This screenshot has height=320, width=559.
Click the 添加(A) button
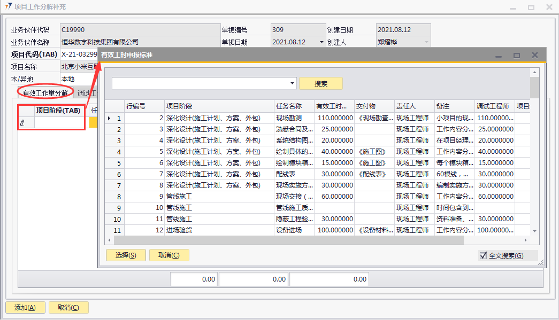click(x=25, y=307)
